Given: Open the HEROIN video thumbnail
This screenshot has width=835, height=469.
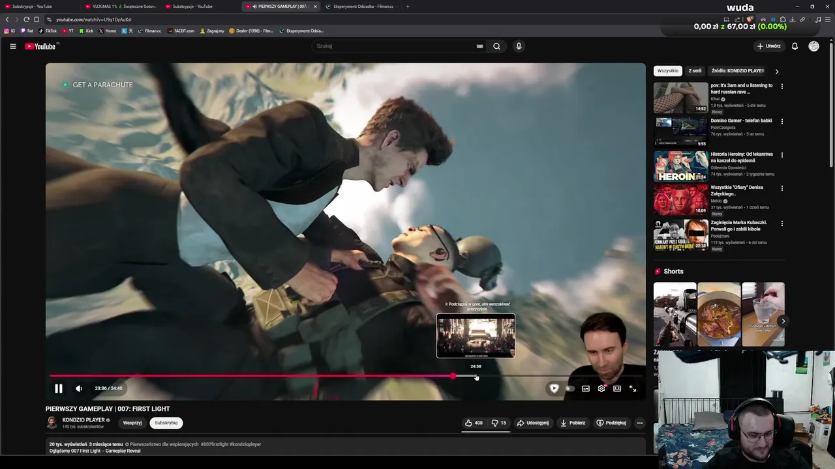Looking at the screenshot, I should [681, 166].
